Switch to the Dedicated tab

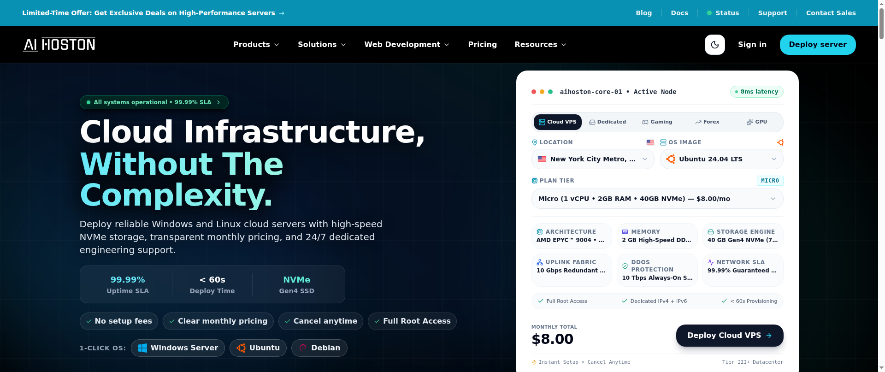[x=608, y=122]
